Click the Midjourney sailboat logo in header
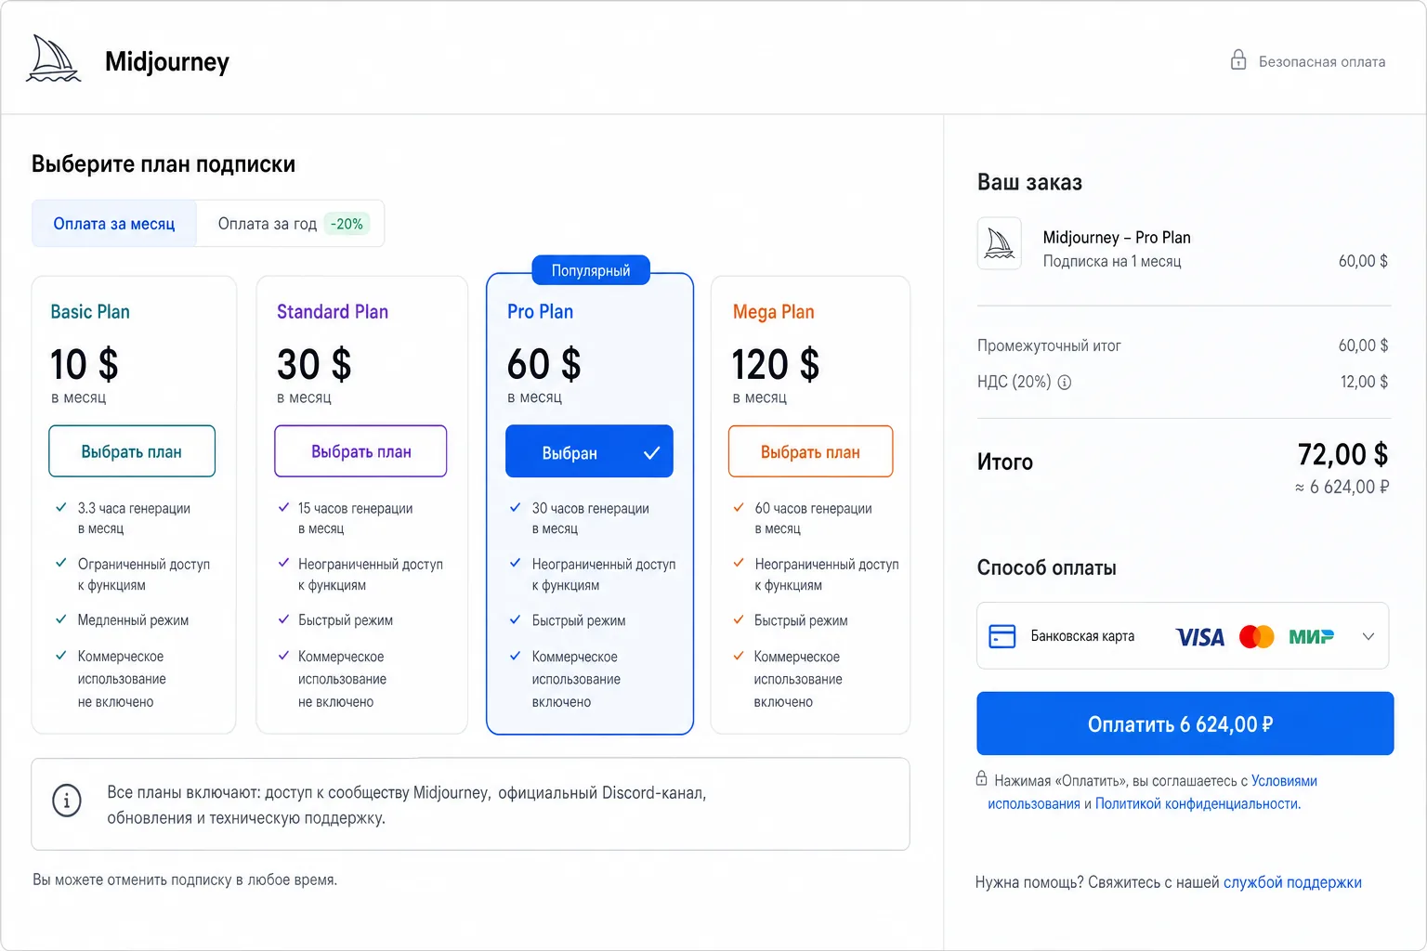The height and width of the screenshot is (951, 1427). click(54, 59)
